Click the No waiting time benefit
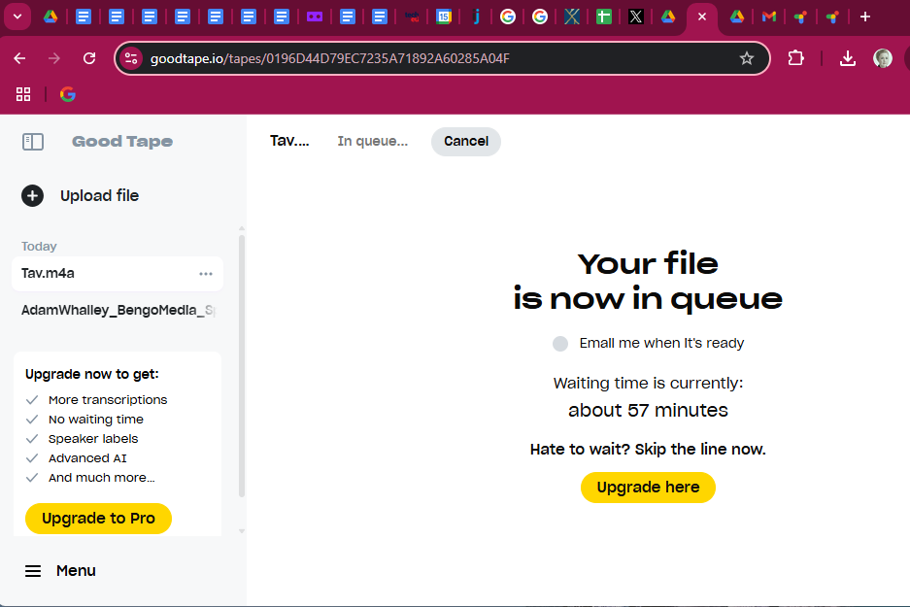 click(x=96, y=419)
